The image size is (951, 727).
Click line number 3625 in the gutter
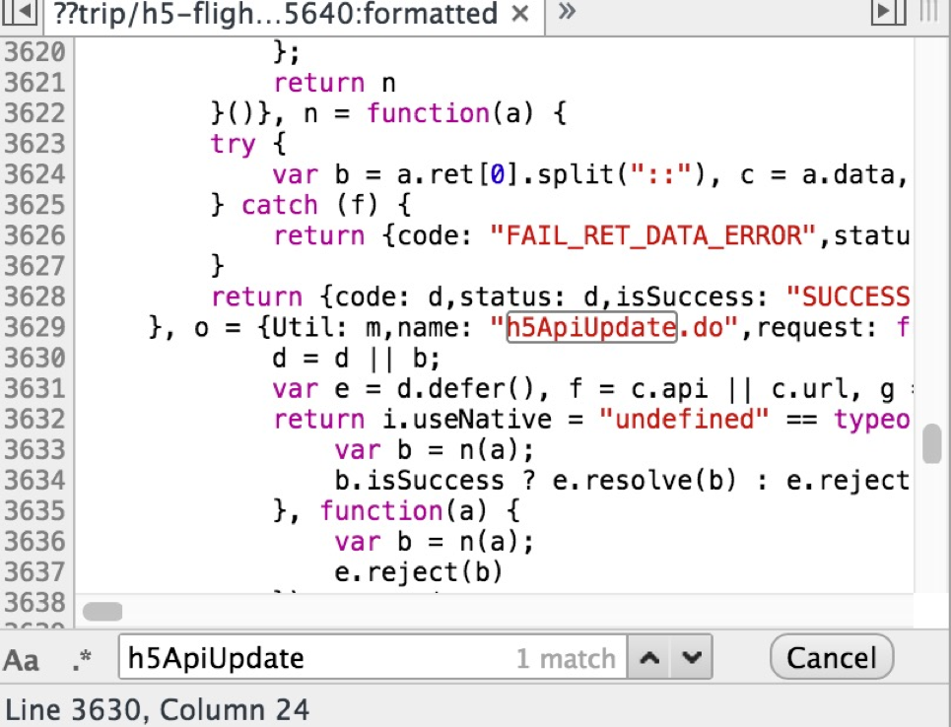(35, 205)
